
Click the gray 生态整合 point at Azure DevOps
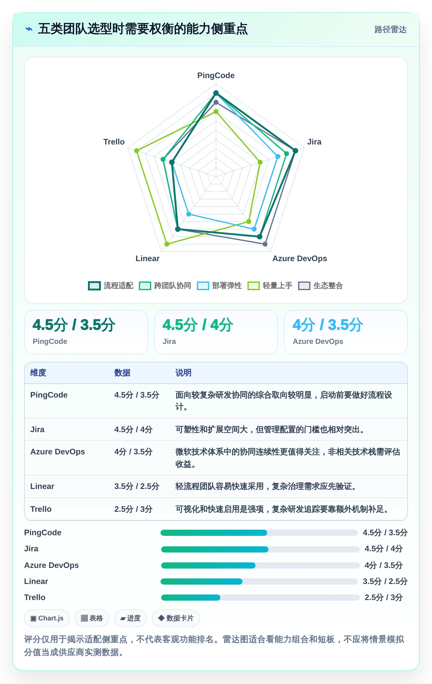[x=265, y=244]
